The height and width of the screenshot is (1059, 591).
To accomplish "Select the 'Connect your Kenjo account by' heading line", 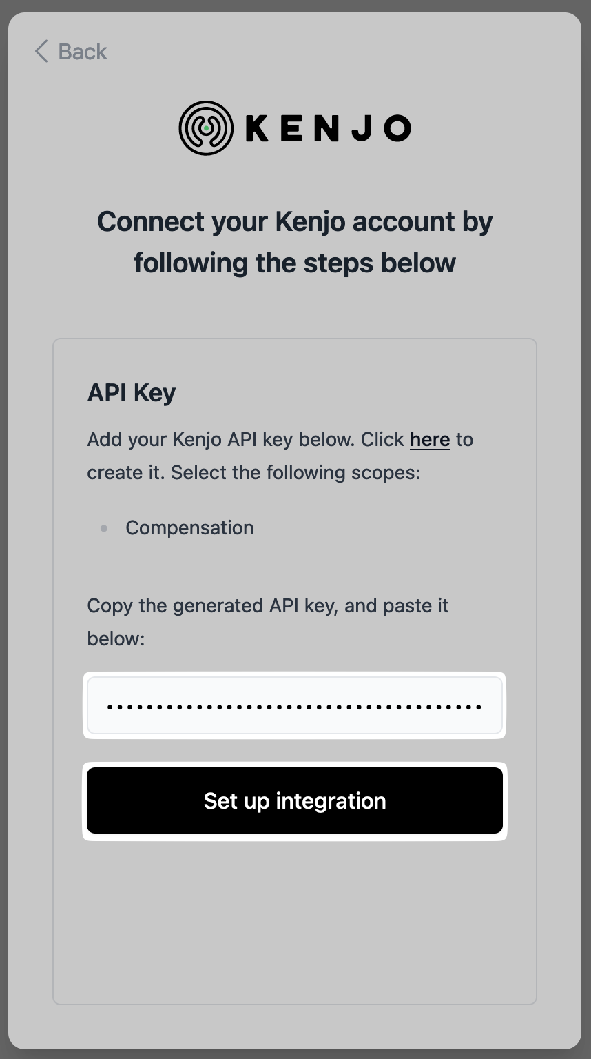I will pos(295,222).
